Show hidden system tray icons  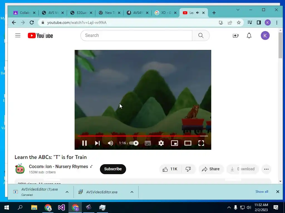[229, 207]
